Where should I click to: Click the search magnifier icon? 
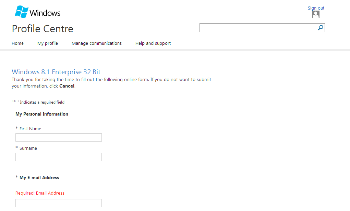click(x=321, y=28)
